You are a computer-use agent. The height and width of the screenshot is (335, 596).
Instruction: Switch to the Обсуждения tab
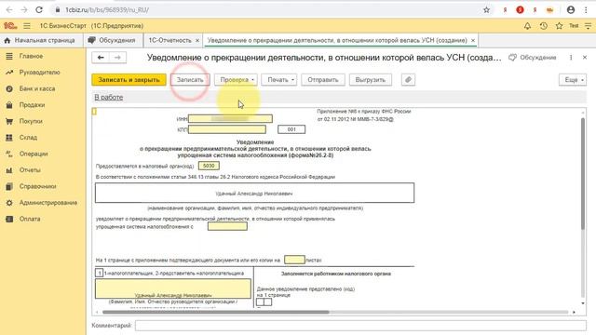coord(113,40)
